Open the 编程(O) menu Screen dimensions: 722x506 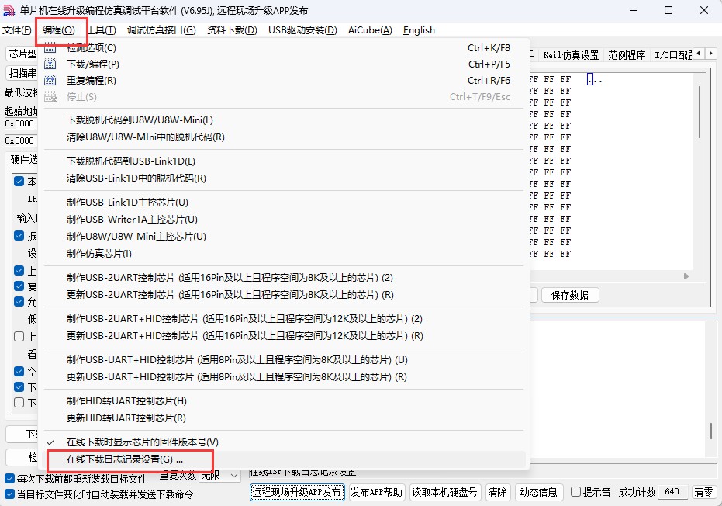point(58,30)
